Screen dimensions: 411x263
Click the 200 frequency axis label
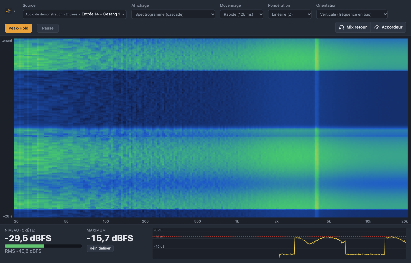point(145,221)
